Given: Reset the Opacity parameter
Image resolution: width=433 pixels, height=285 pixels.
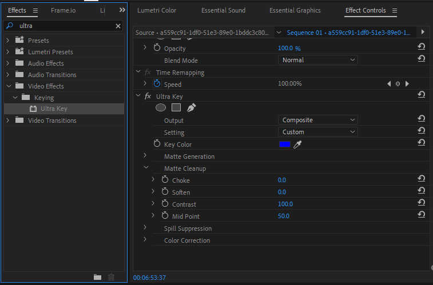Looking at the screenshot, I should tap(421, 47).
